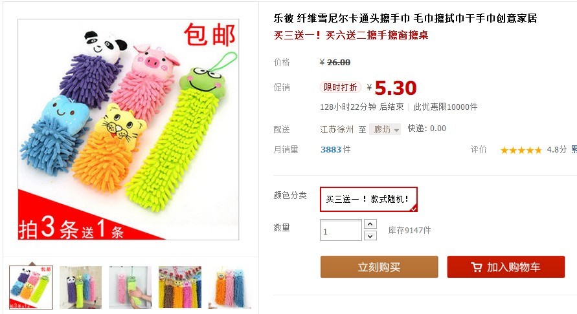Click the 限时打折 promotion tag
The width and height of the screenshot is (577, 314).
pos(341,87)
